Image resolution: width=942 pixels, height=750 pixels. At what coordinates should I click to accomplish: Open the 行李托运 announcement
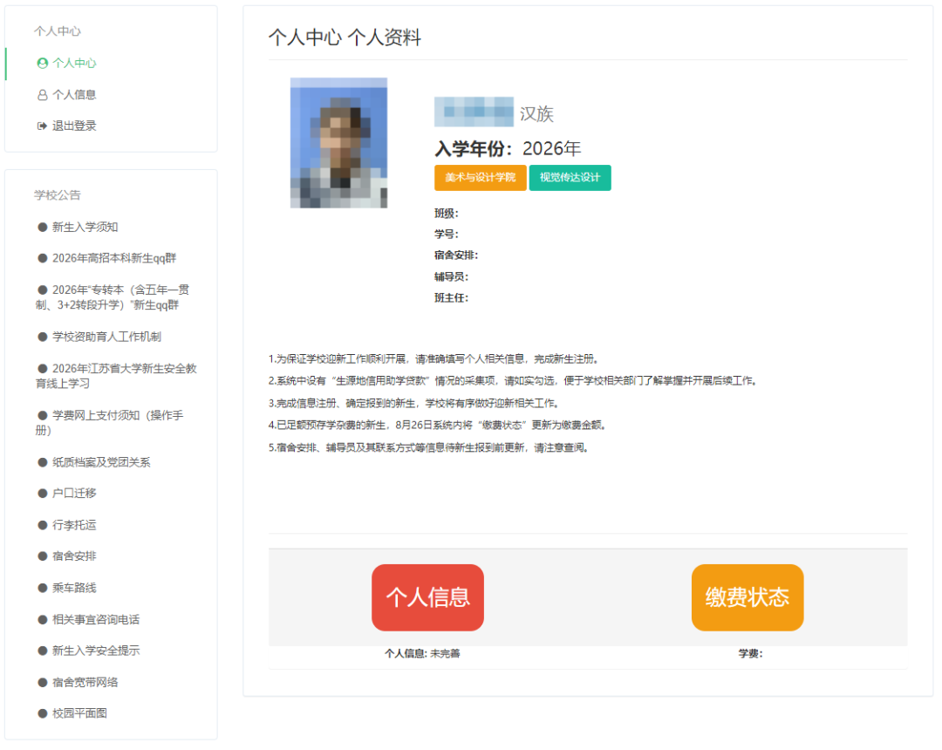[x=74, y=525]
